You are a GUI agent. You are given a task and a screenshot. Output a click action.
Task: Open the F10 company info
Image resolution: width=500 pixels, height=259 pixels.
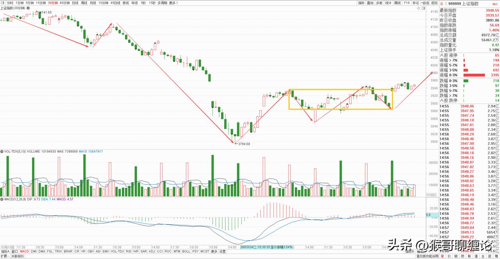pos(407,3)
